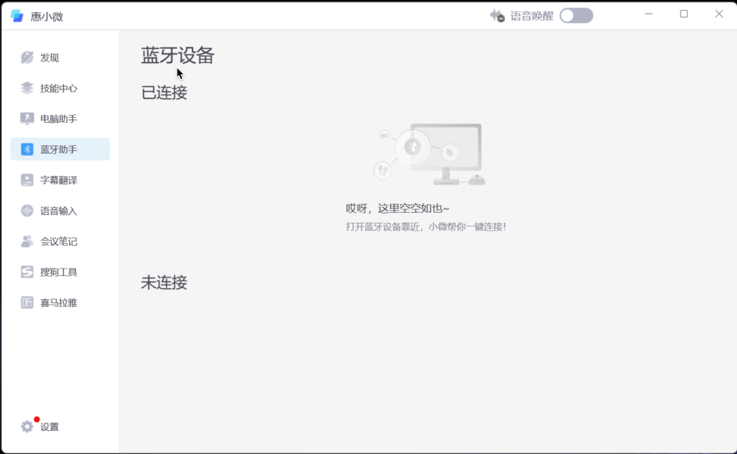Select the 技能中心 stacked-layers icon
Screen dimensions: 737x454
click(27, 88)
